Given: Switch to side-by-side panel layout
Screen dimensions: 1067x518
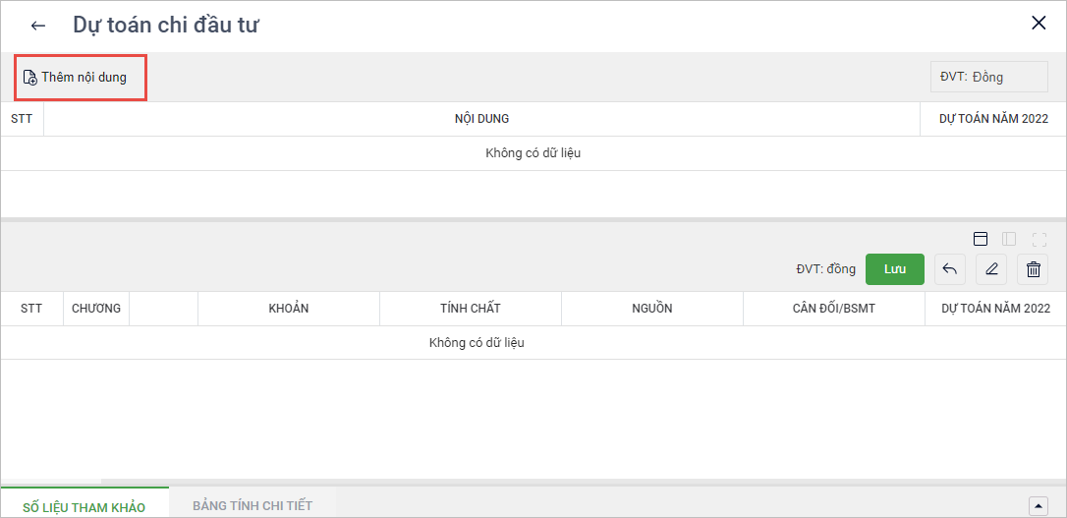Looking at the screenshot, I should (1009, 239).
